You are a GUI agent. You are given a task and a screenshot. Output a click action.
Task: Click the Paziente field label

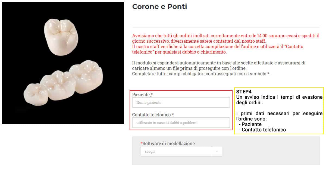point(141,95)
